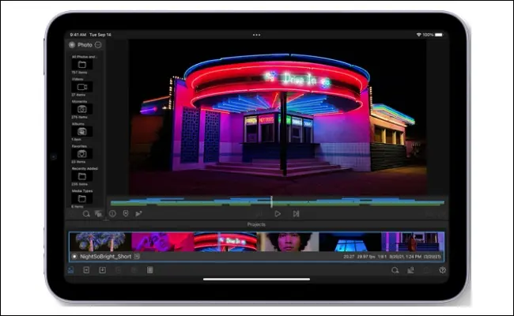Play the preview video
The width and height of the screenshot is (514, 316).
click(x=278, y=213)
